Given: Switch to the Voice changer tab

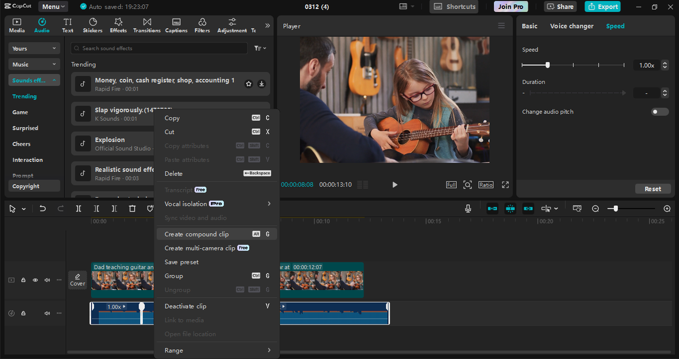Looking at the screenshot, I should [571, 25].
